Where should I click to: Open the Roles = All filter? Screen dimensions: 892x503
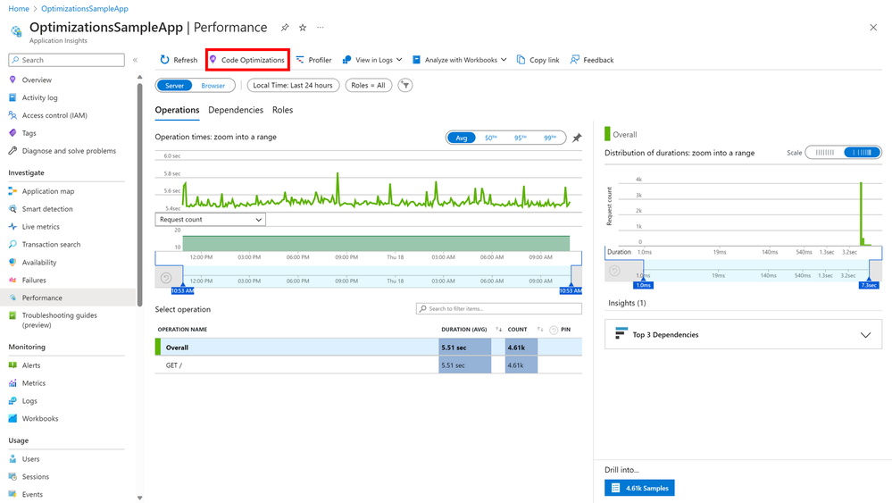pyautogui.click(x=368, y=86)
